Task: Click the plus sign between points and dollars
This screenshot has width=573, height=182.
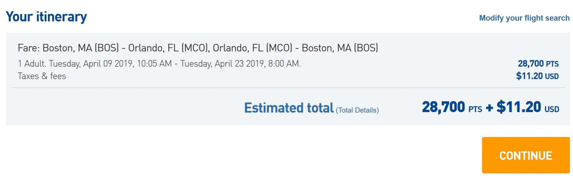Action: tap(489, 108)
